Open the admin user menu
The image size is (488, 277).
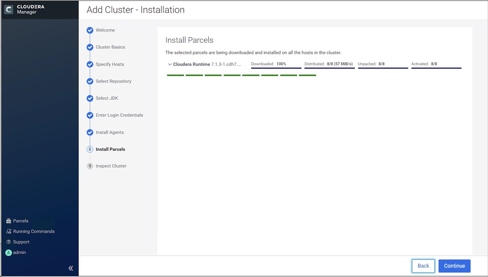tap(19, 253)
